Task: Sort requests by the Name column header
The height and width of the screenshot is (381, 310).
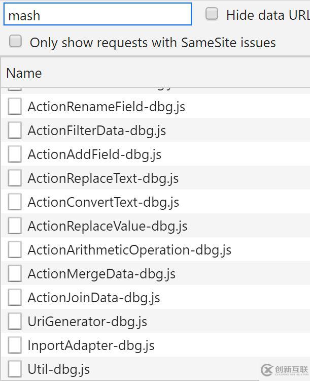Action: [x=24, y=73]
